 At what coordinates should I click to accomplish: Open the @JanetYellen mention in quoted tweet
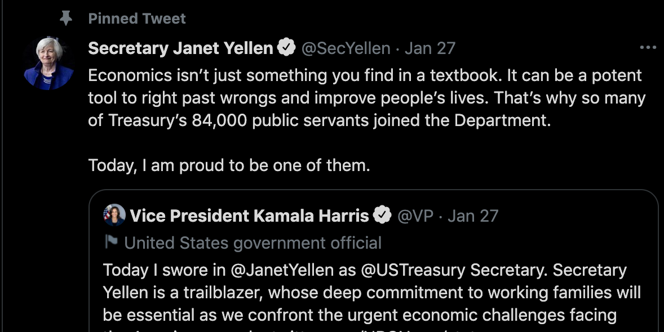(282, 270)
